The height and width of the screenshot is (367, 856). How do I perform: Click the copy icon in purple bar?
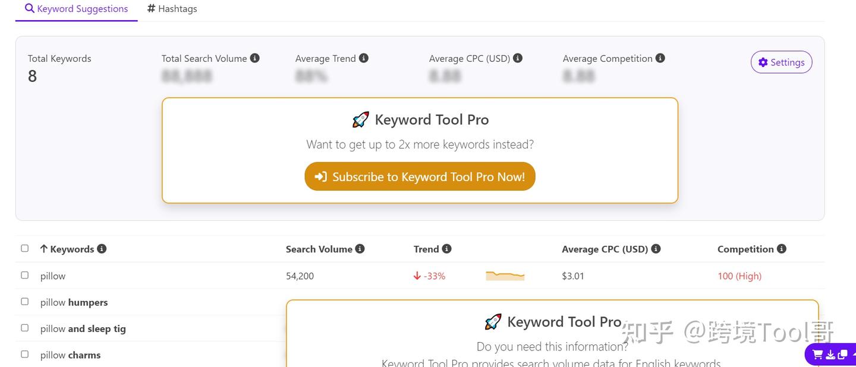pyautogui.click(x=842, y=355)
